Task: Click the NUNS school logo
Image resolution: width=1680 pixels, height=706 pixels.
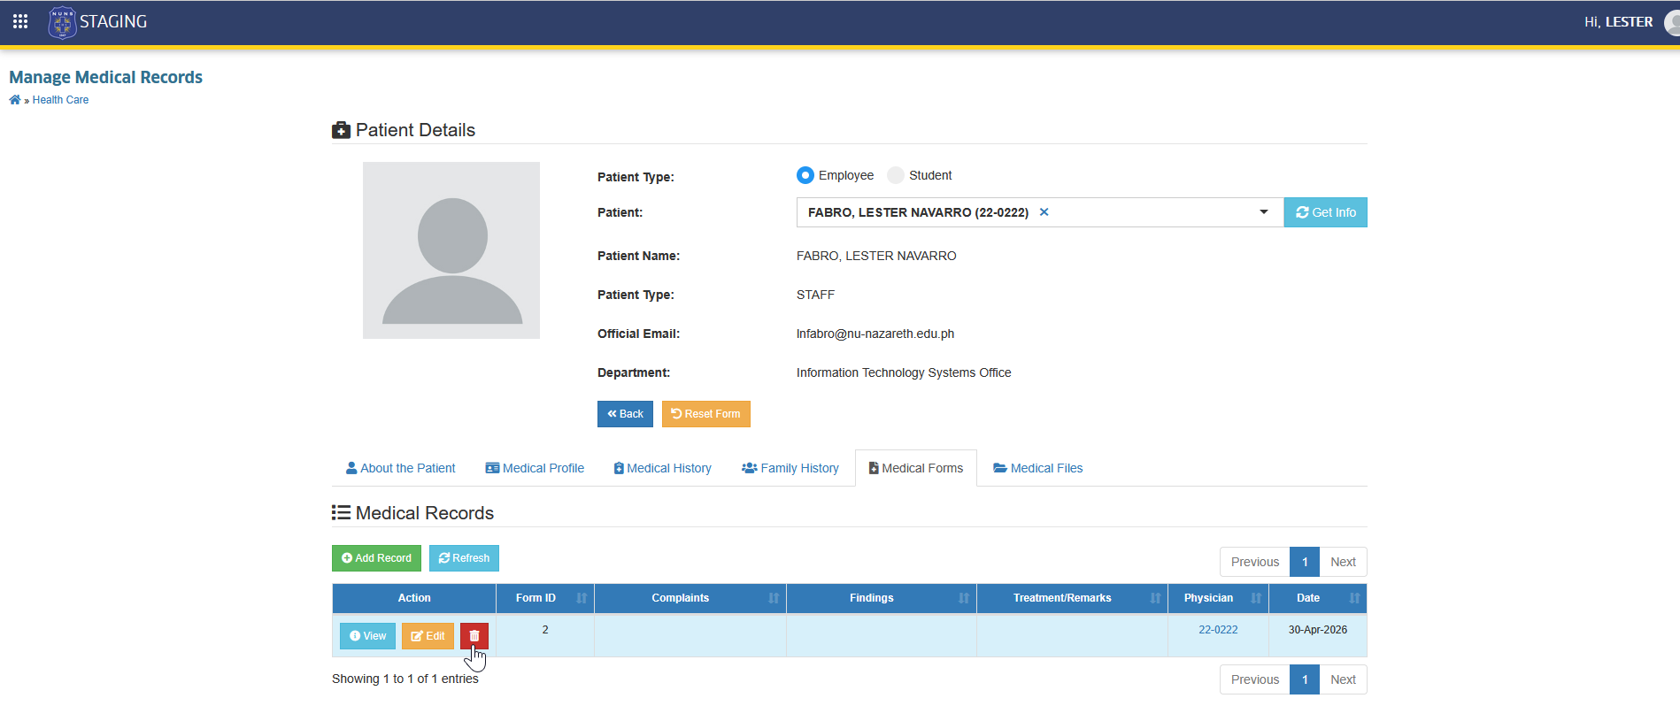Action: coord(62,22)
